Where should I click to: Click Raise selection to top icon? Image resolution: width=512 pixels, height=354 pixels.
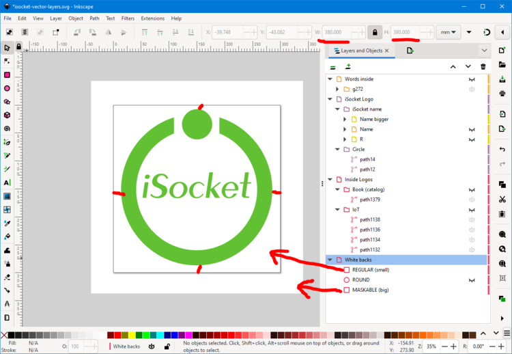point(144,32)
